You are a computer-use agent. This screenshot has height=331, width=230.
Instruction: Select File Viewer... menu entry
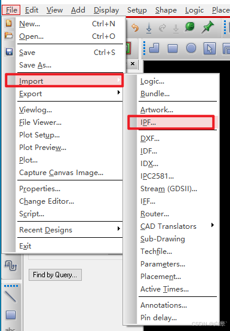(x=70, y=122)
